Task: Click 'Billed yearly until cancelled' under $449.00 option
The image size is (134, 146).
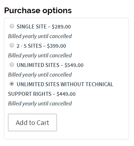Action: (40, 104)
